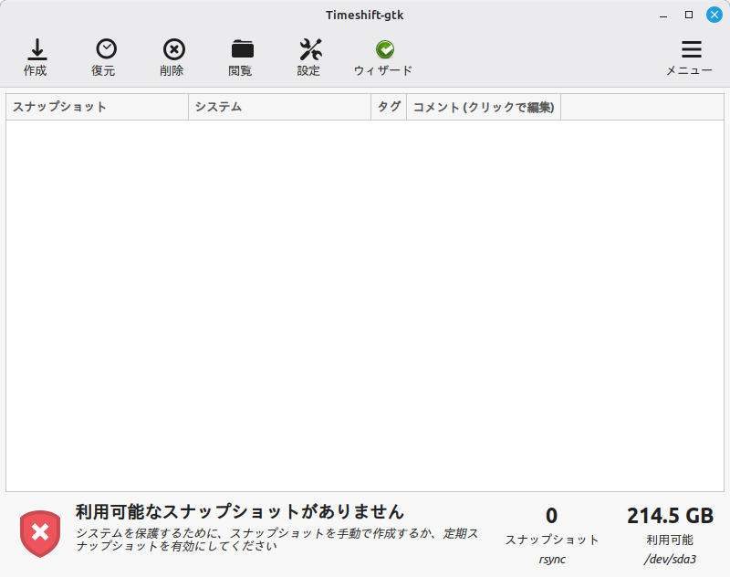Click the 214.5 GB available space value

[670, 516]
